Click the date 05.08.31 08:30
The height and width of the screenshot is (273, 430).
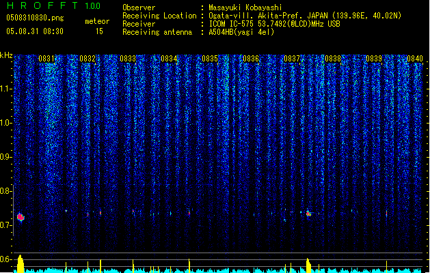[35, 31]
